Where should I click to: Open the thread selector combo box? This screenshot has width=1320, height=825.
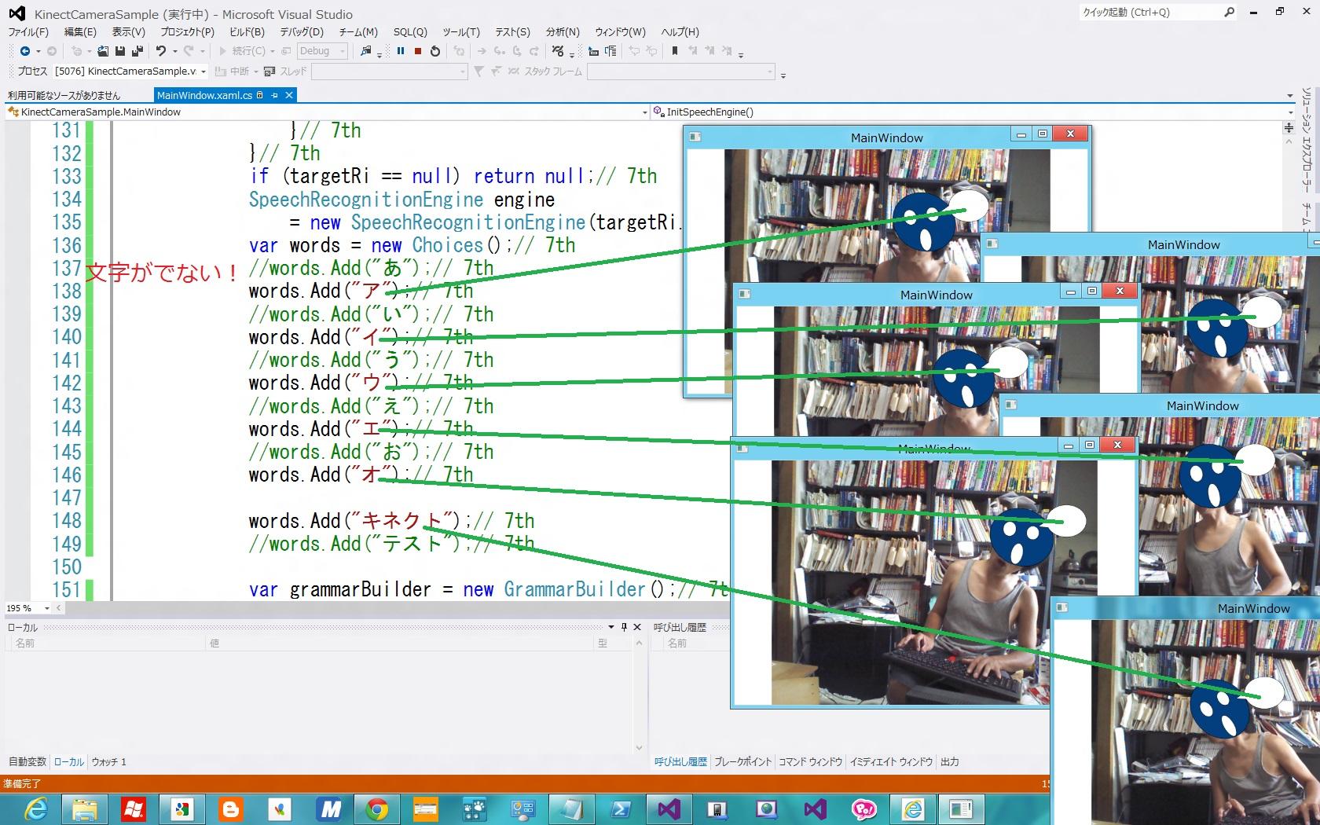click(390, 71)
